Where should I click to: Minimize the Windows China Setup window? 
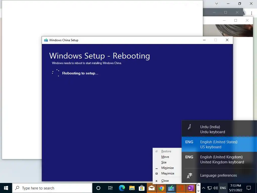click(204, 40)
